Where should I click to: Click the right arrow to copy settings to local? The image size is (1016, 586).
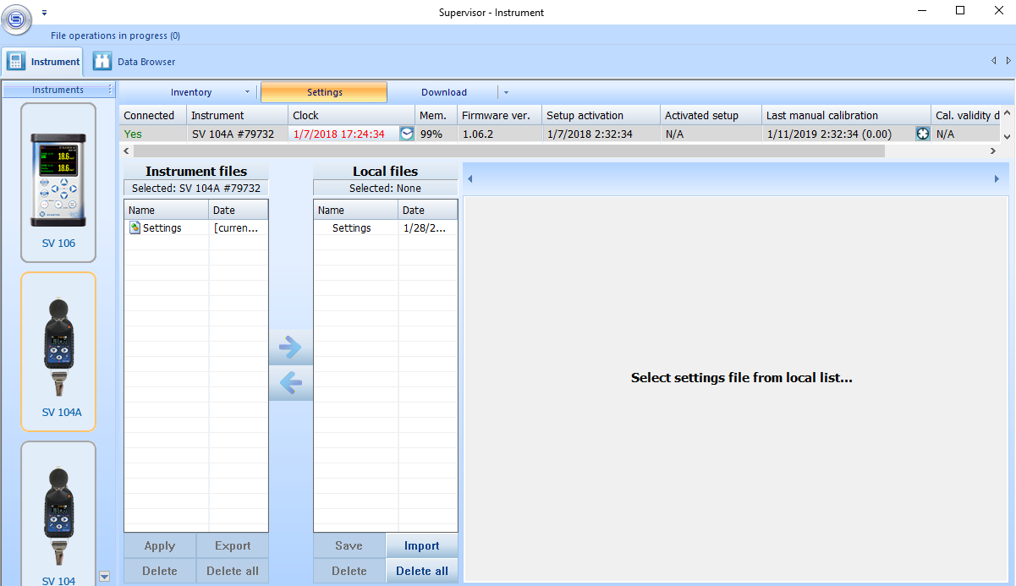point(290,347)
